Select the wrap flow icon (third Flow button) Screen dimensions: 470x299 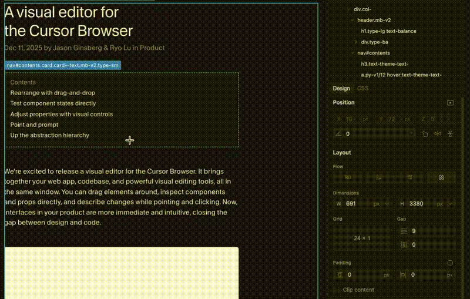pyautogui.click(x=410, y=177)
